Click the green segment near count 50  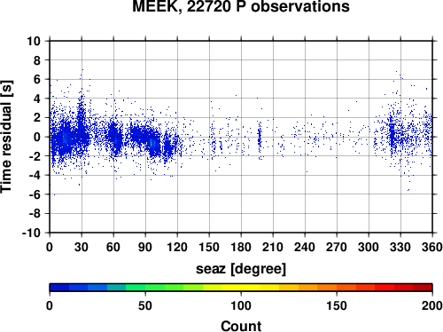click(x=145, y=288)
